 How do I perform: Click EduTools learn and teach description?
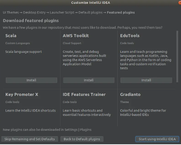[146, 60]
